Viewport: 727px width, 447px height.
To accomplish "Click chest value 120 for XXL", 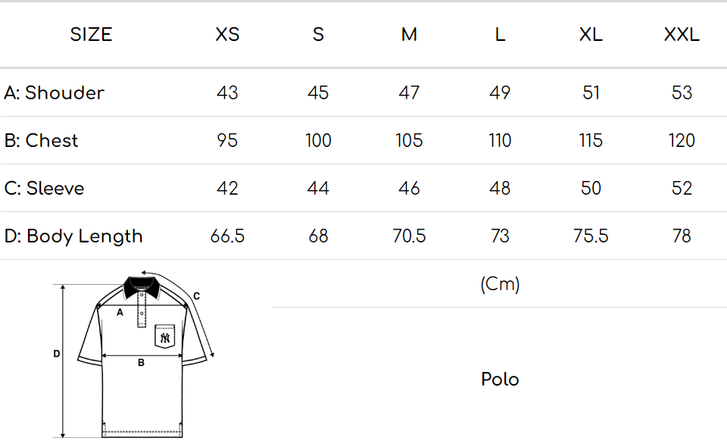I will (682, 140).
